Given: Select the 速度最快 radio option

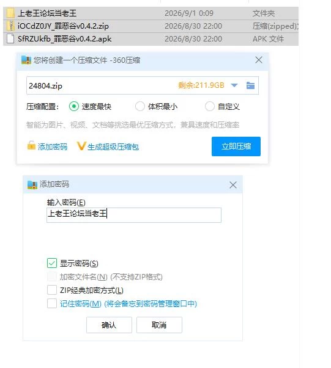Looking at the screenshot, I should coord(74,106).
